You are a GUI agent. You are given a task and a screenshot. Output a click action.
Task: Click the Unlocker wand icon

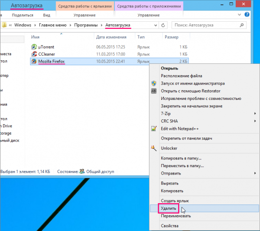pos(154,148)
